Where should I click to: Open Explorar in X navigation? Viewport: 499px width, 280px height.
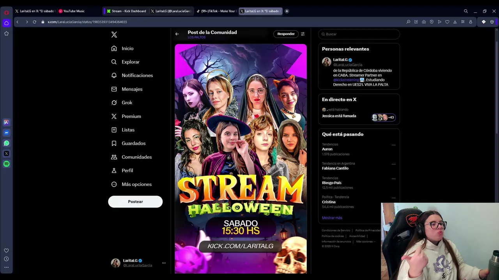pyautogui.click(x=125, y=62)
